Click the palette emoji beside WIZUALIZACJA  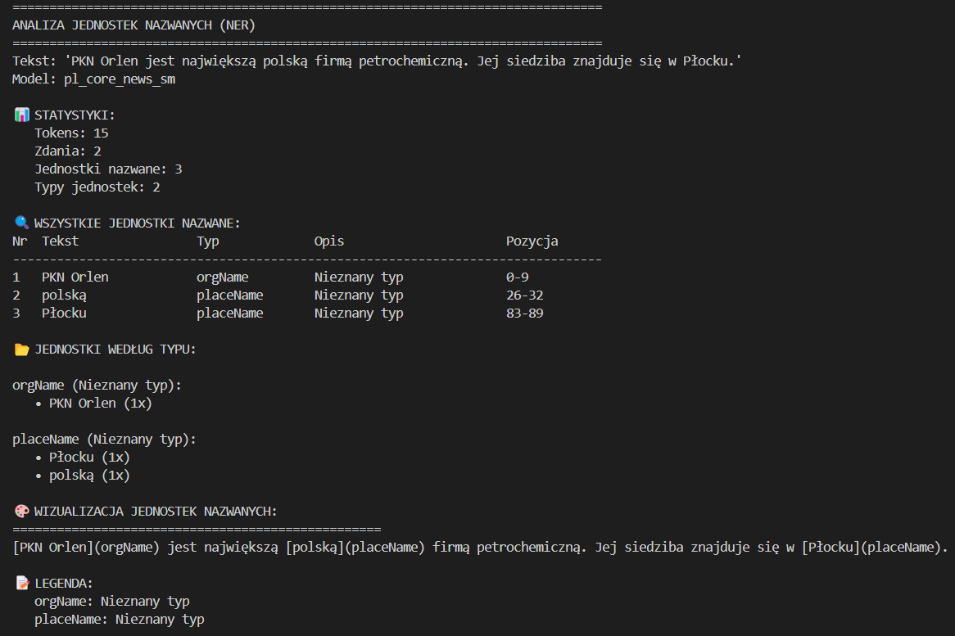pos(22,512)
